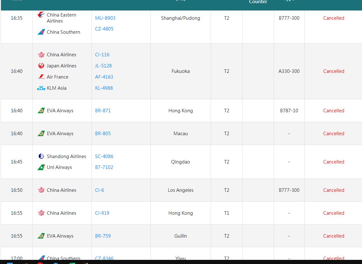Click T2 terminal in the Fukuoka row
The height and width of the screenshot is (264, 362).
click(227, 71)
